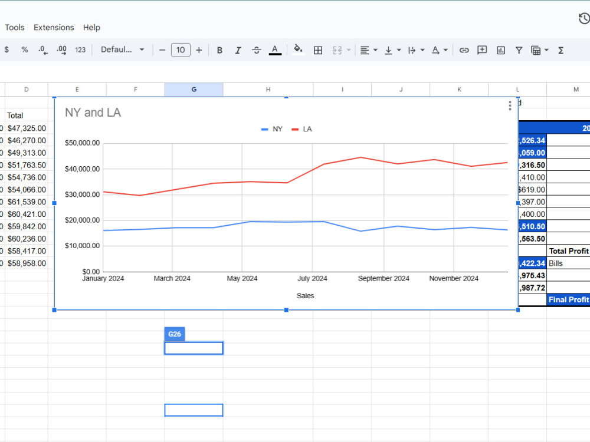Open chart three-dot options menu

click(510, 105)
